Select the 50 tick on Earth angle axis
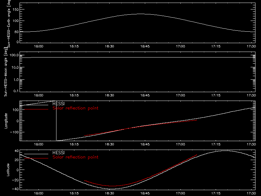 (17, 32)
